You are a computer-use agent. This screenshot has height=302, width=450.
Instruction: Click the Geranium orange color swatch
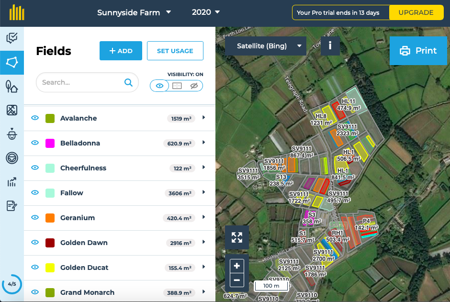pos(50,218)
